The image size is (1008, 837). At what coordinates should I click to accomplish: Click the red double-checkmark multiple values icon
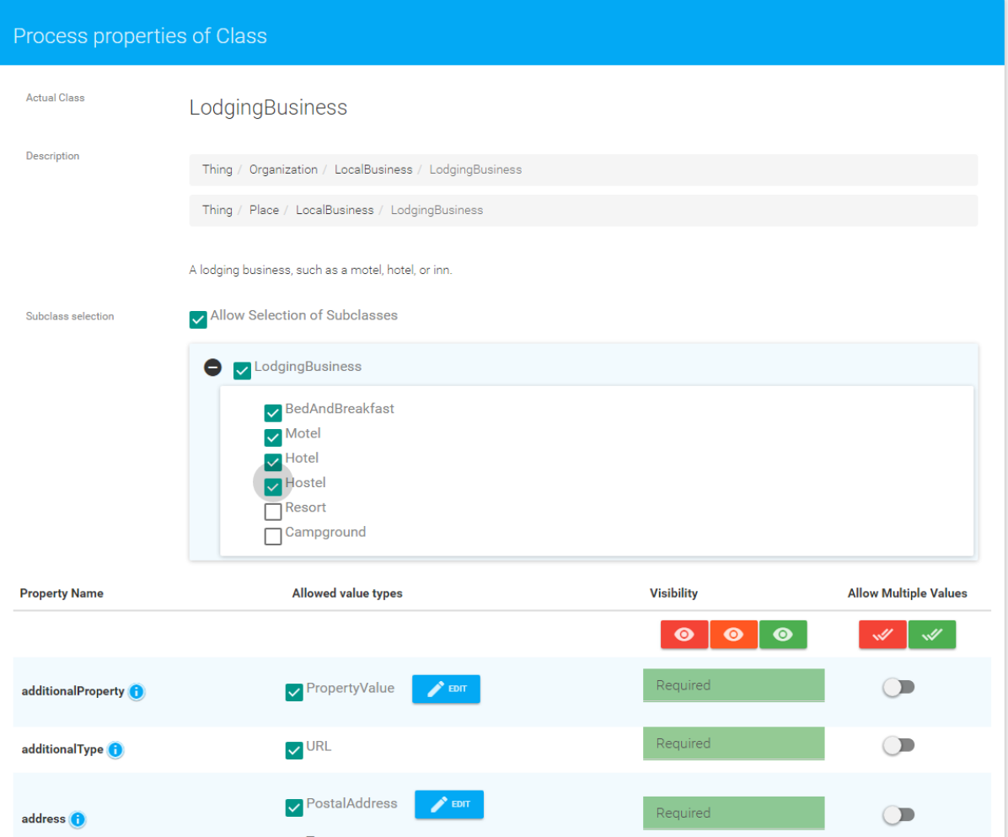pos(882,635)
